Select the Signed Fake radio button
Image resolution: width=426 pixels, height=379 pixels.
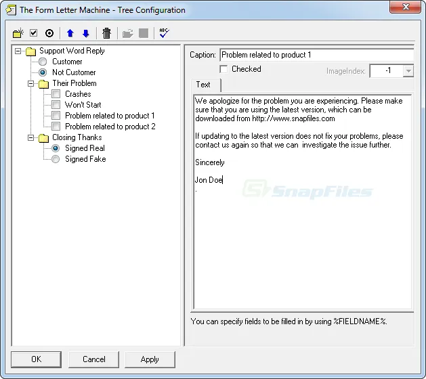click(x=56, y=159)
